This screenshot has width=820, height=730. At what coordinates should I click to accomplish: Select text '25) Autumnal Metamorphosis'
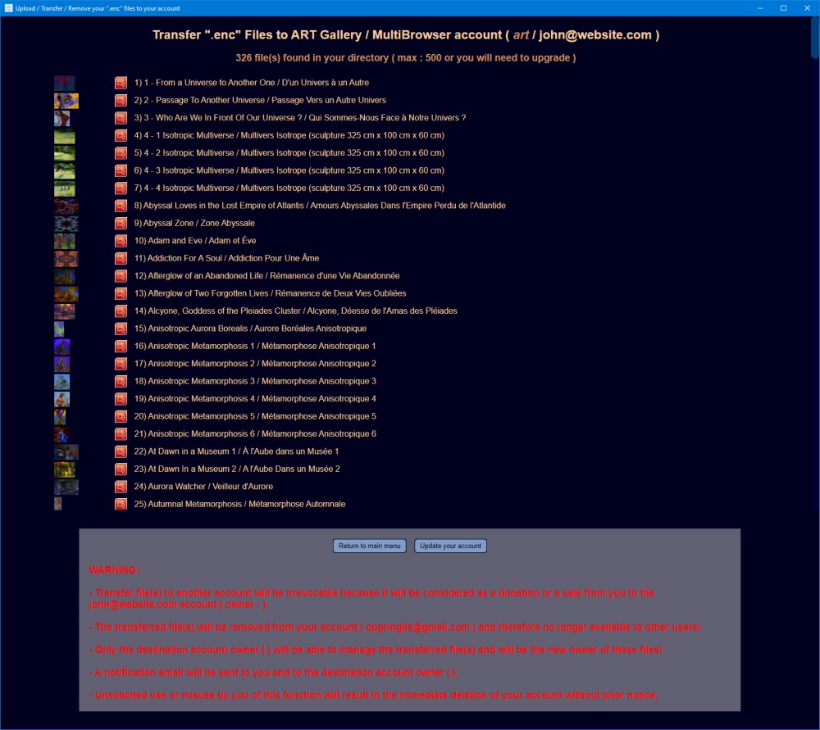(189, 504)
